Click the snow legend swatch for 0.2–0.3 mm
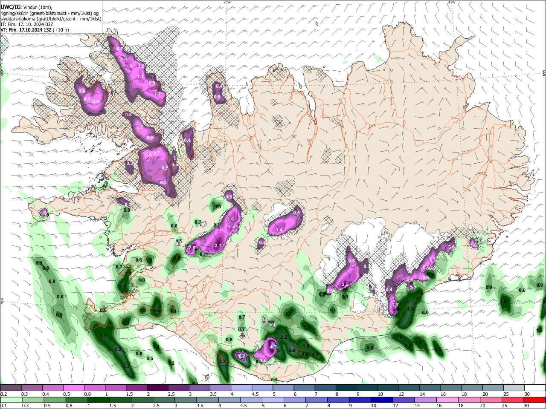Viewport: 546px width, 409px height. 11,388
